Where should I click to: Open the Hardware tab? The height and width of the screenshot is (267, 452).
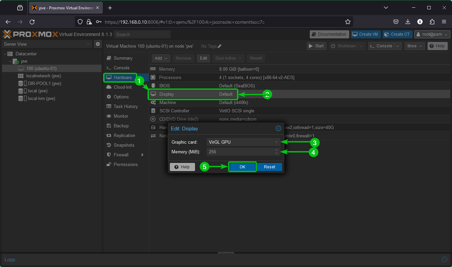click(x=126, y=77)
